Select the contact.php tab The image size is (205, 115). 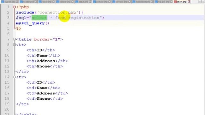click(102, 2)
